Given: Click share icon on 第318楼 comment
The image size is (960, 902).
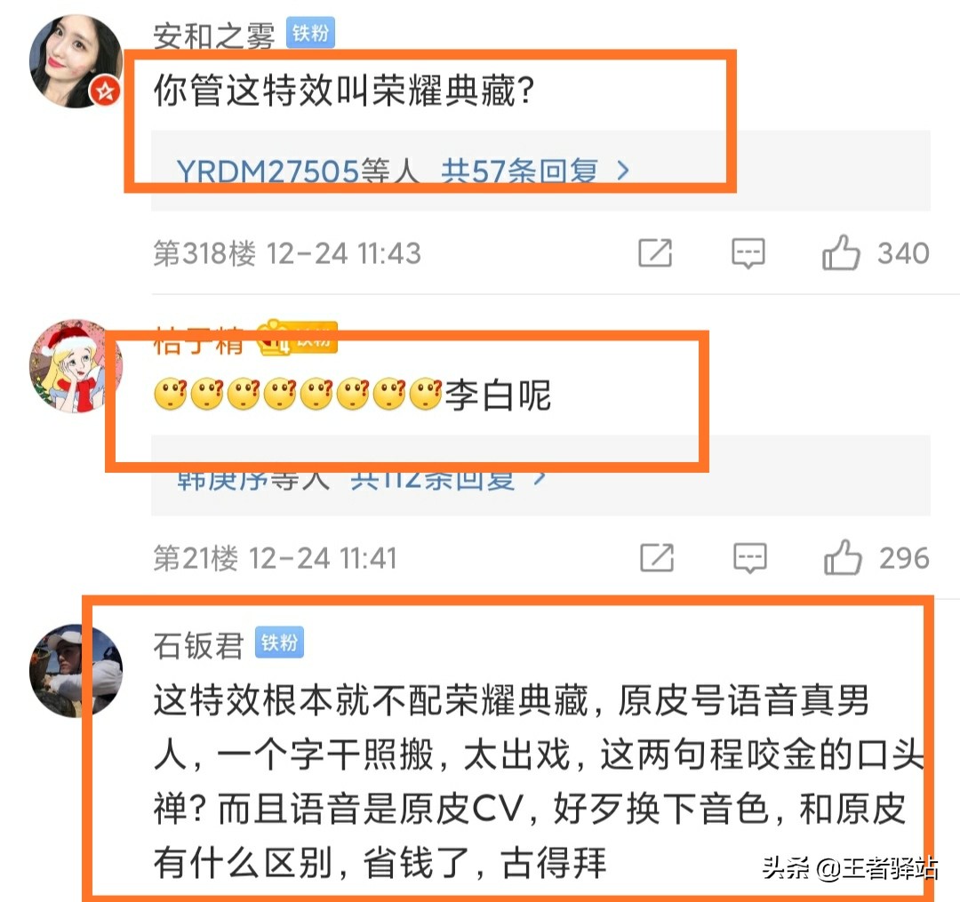Looking at the screenshot, I should point(655,252).
